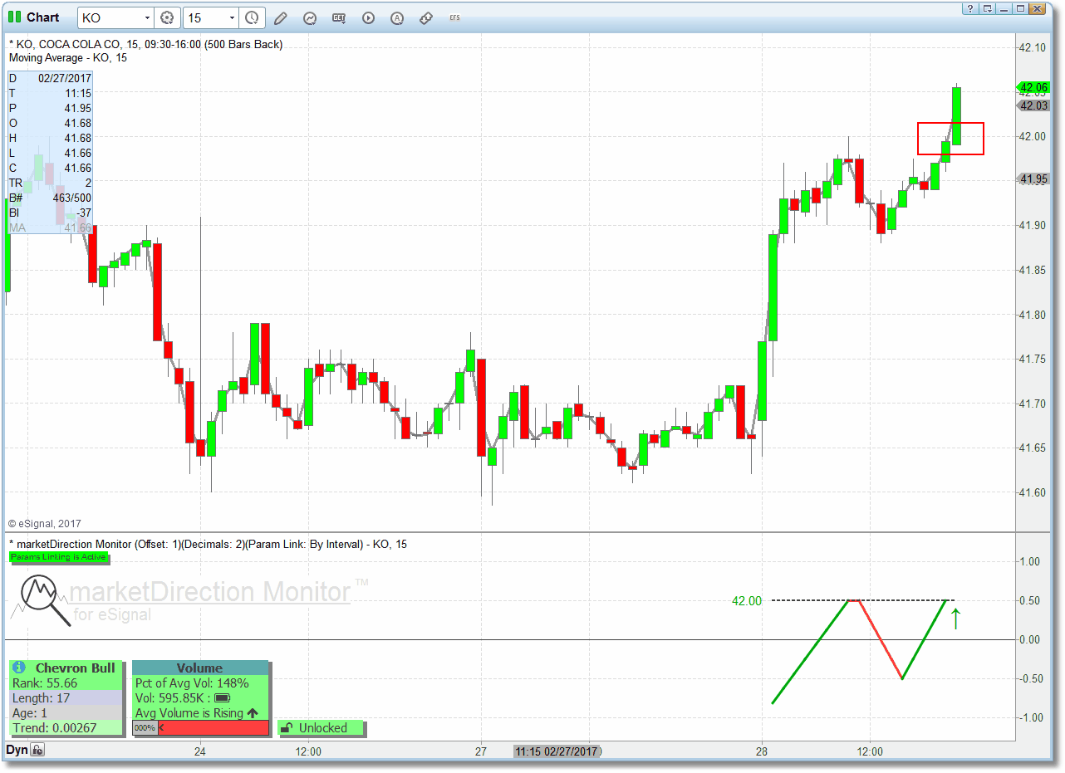Click the Avg Volume rising arrow icon
Image resolution: width=1065 pixels, height=773 pixels.
pos(253,713)
